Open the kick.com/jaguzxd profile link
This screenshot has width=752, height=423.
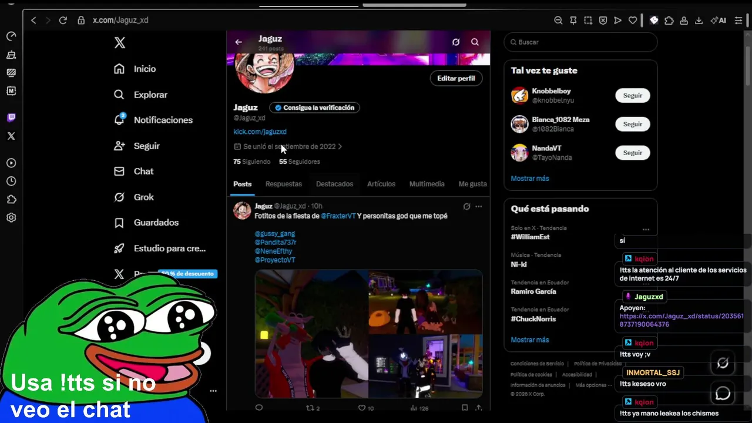[260, 132]
